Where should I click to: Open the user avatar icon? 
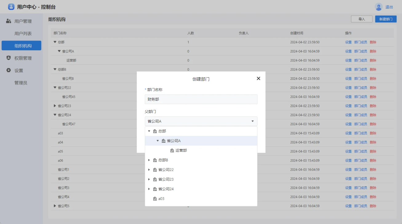[x=378, y=7]
